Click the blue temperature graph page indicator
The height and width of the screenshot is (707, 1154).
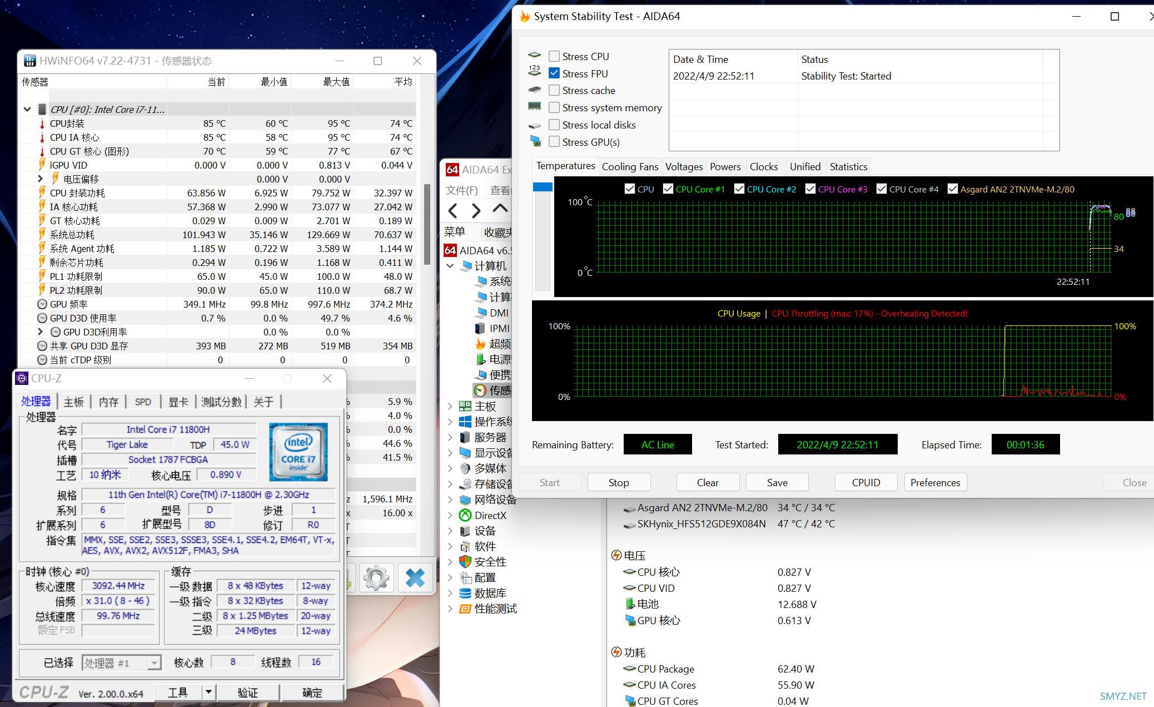[x=543, y=187]
